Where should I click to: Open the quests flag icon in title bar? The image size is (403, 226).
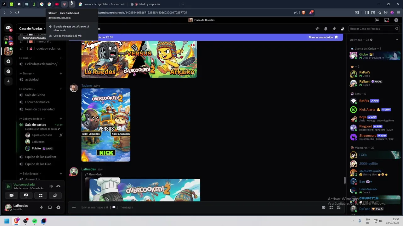(x=377, y=20)
